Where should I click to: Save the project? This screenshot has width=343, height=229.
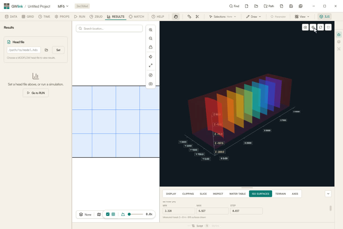[x=291, y=6]
